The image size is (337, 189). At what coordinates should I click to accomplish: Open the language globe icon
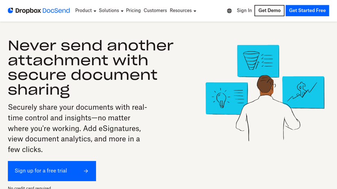(229, 11)
